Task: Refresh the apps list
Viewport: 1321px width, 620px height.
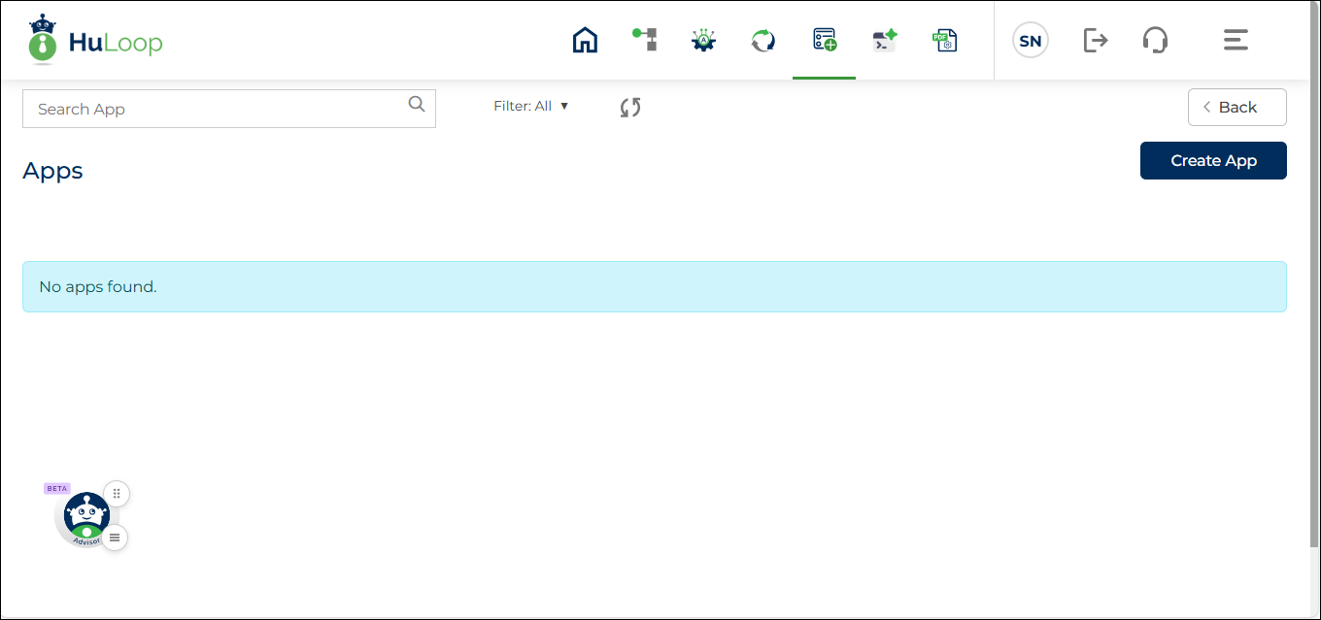Action: (x=630, y=108)
